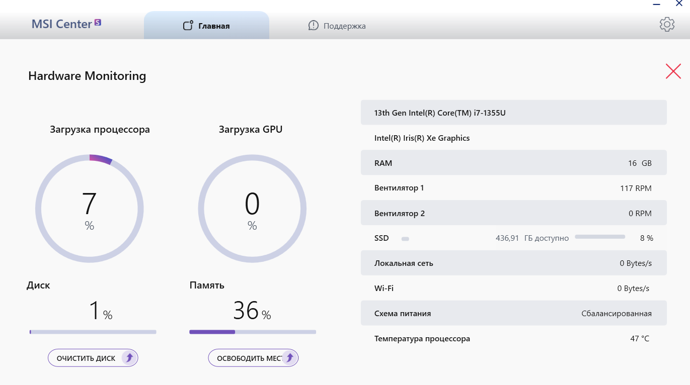Click the 0 RPM value
Viewport: 690px width, 385px height.
tap(640, 214)
